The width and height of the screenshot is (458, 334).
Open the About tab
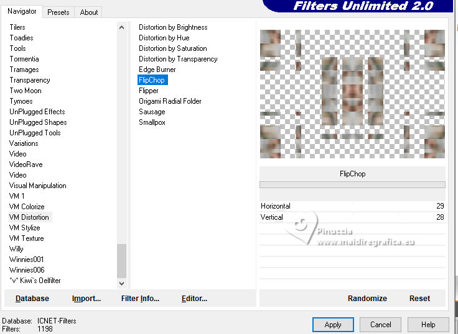tap(88, 12)
